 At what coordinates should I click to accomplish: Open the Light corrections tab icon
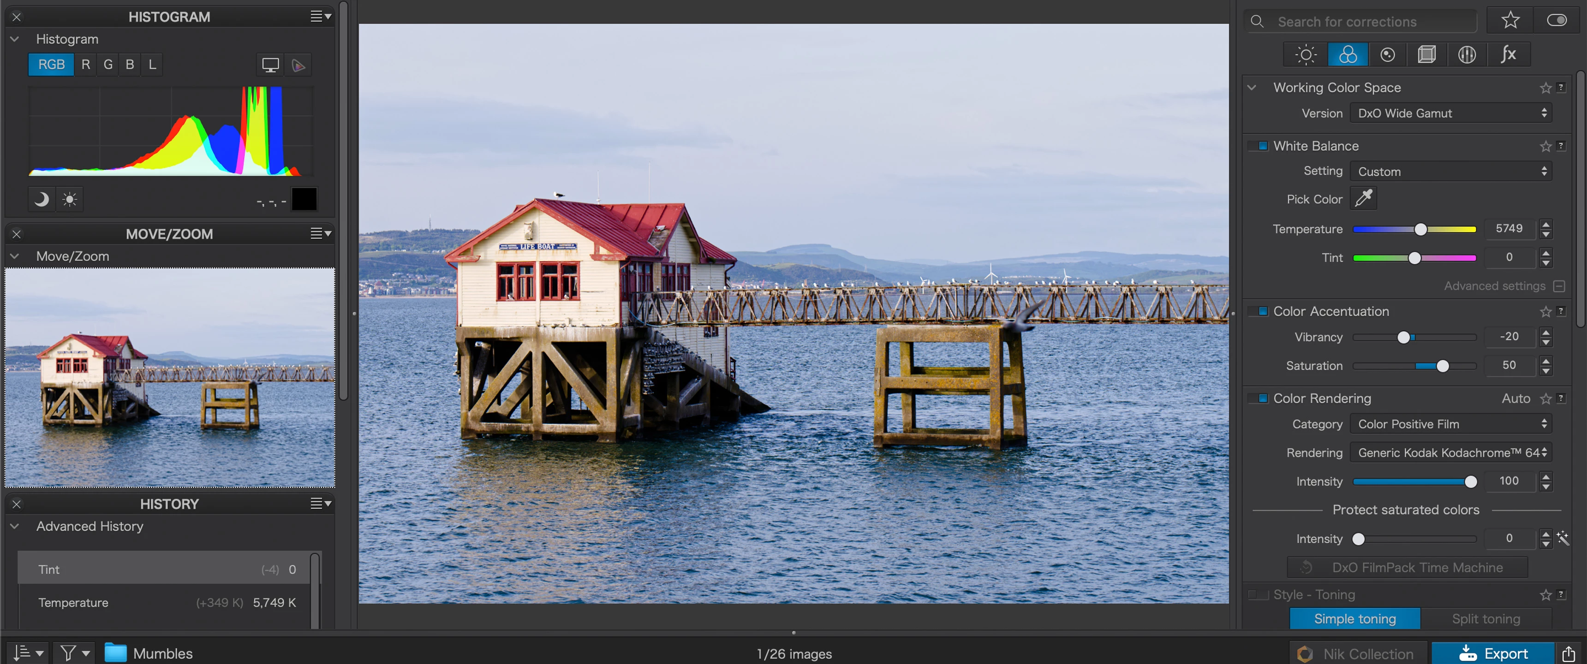coord(1306,55)
